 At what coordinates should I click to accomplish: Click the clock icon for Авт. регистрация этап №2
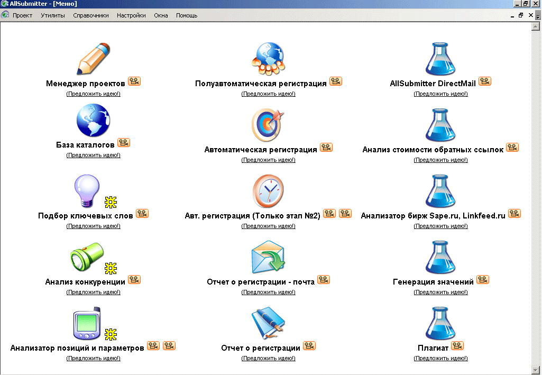click(268, 191)
